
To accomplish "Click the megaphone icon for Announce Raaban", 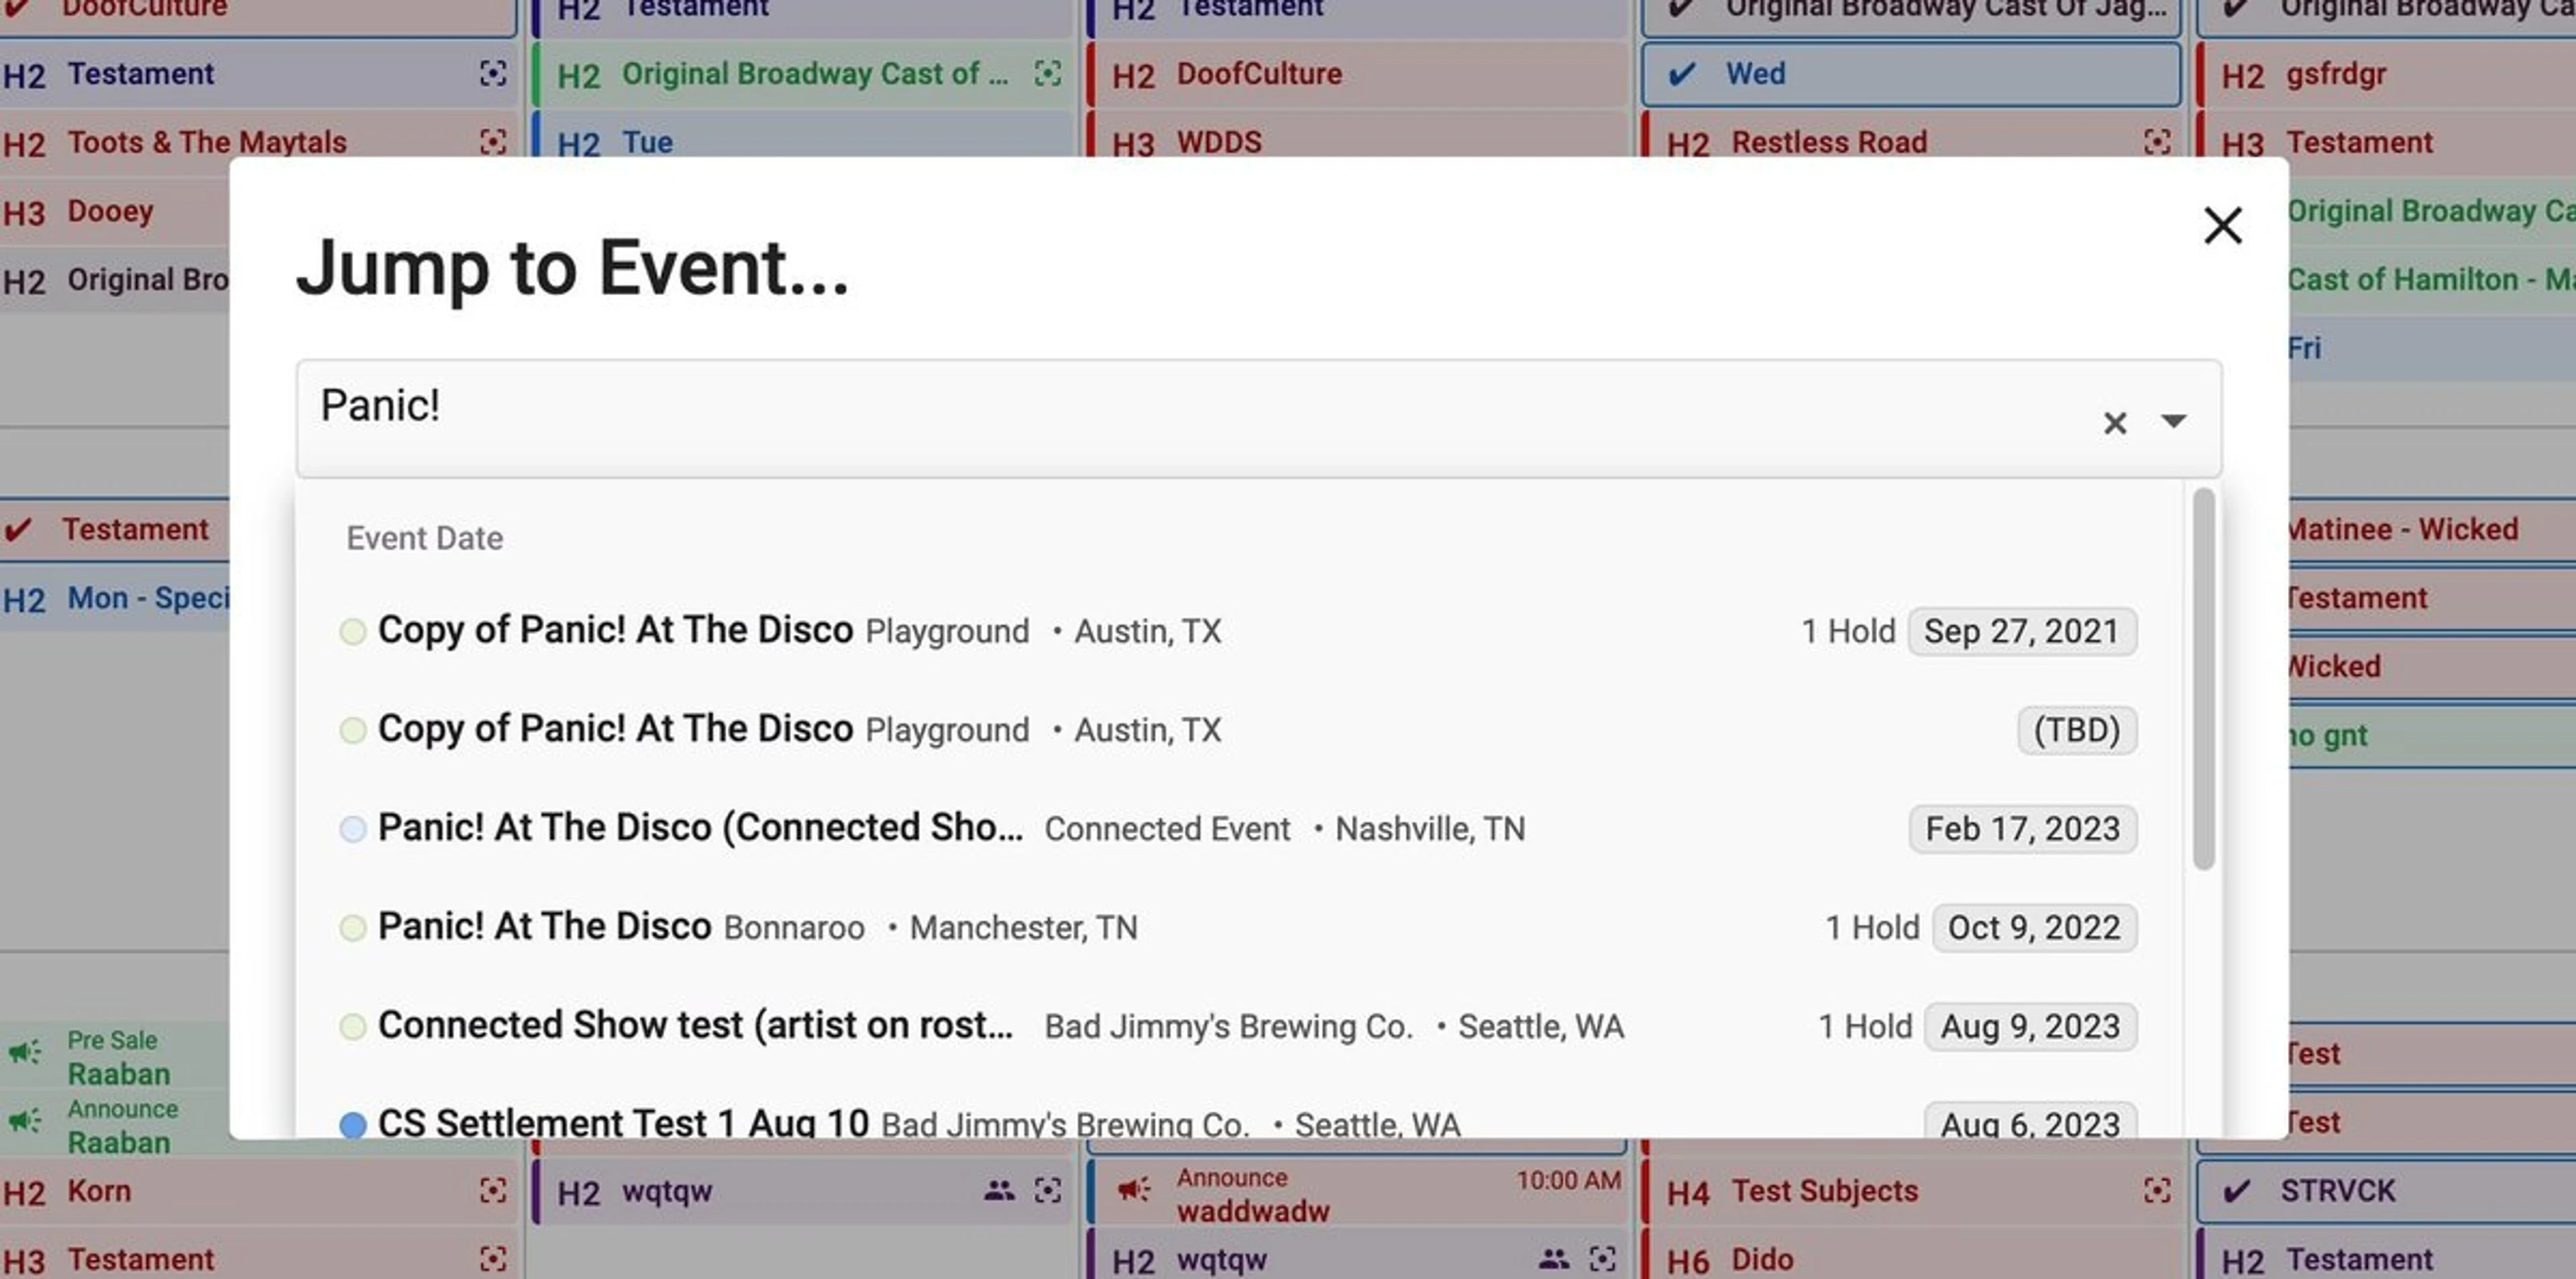I will (x=25, y=1121).
